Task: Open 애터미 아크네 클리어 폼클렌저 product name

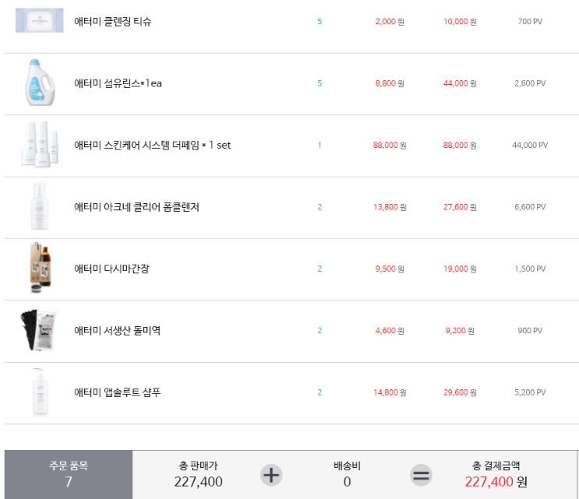Action: (136, 207)
